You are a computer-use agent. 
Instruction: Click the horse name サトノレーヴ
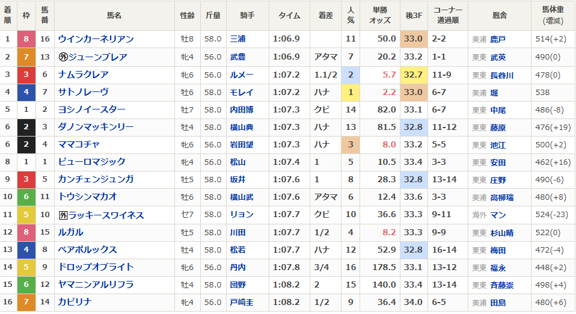click(x=84, y=93)
